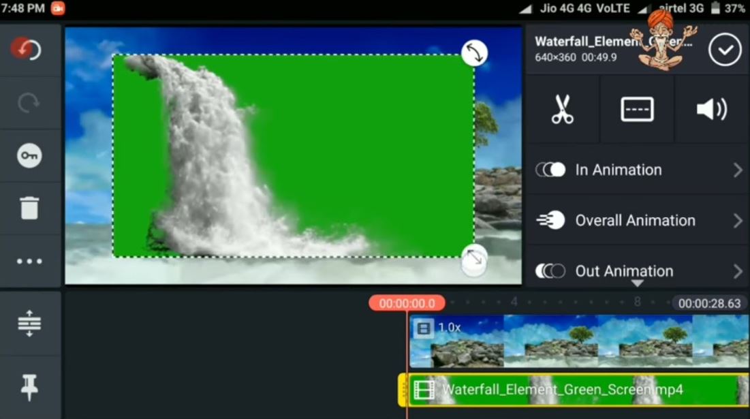The image size is (750, 419).
Task: Confirm edits with checkmark button
Action: coord(725,50)
